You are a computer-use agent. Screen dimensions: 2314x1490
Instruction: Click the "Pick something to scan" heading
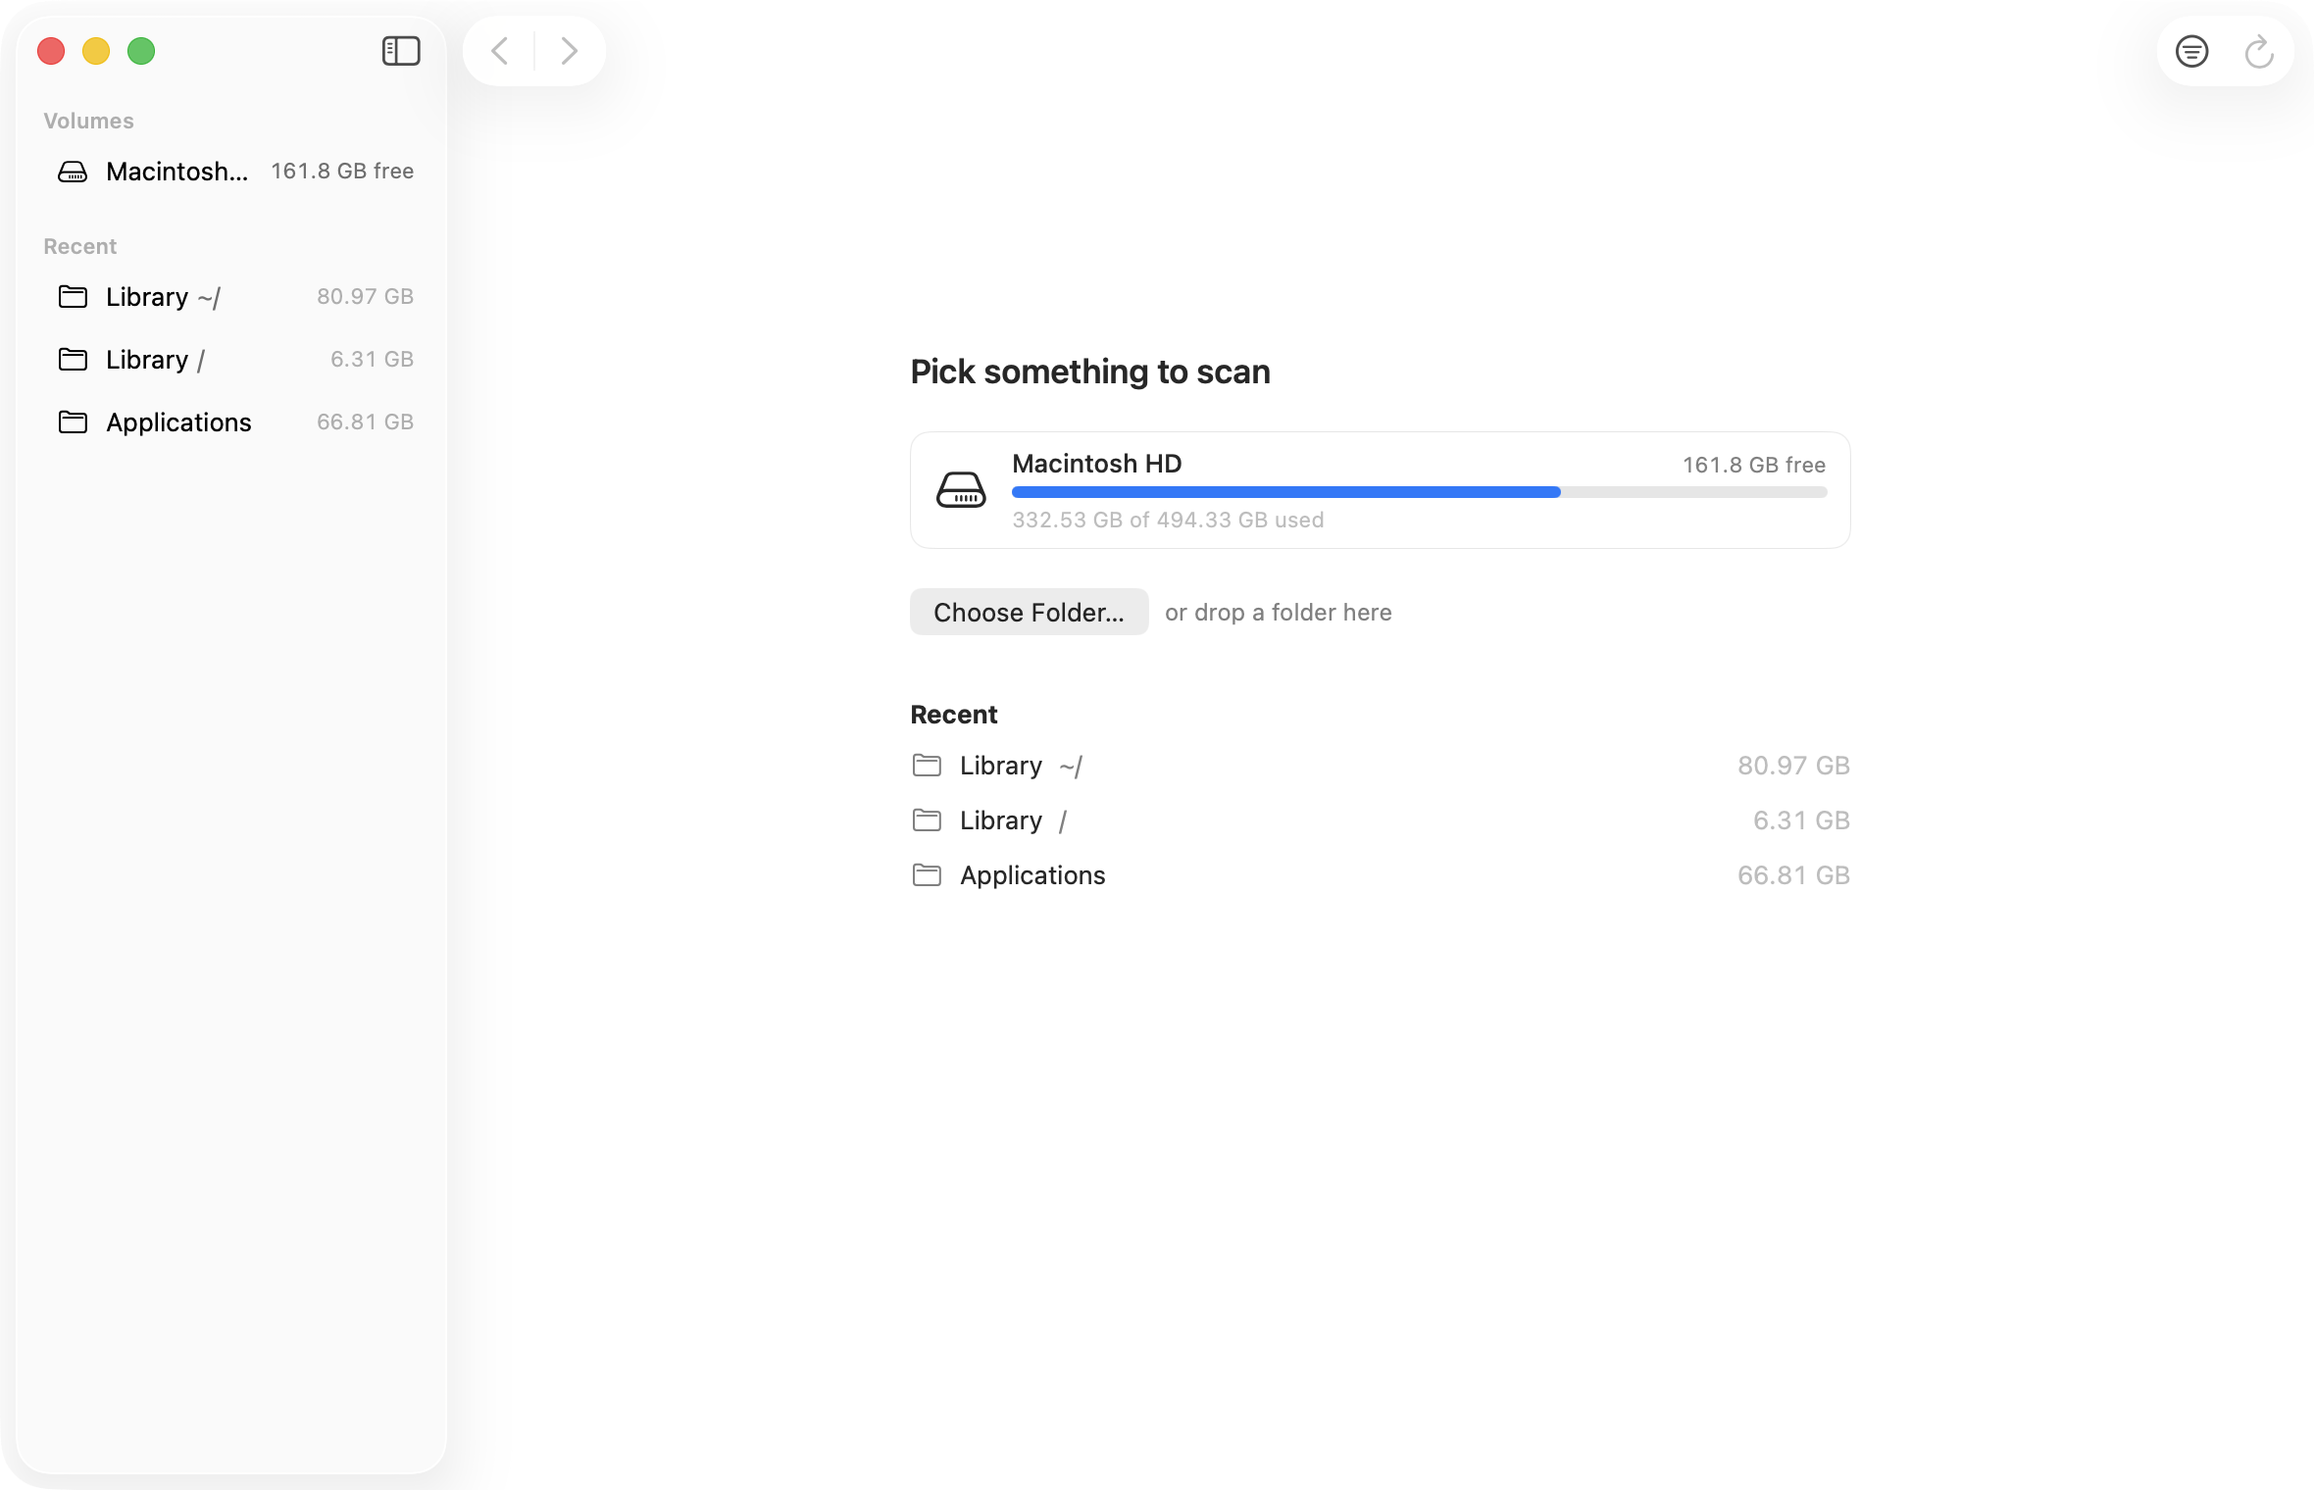1090,372
